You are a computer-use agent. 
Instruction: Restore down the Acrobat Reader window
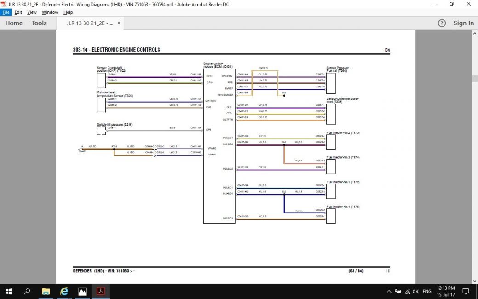click(451, 4)
